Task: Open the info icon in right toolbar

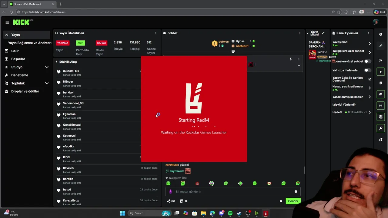Action: pos(381,34)
